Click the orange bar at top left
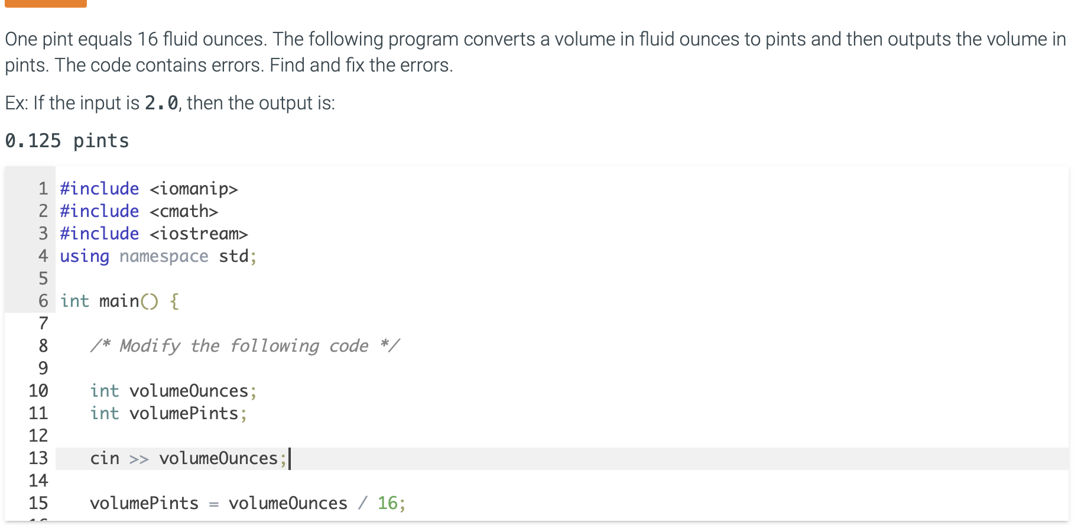 point(46,4)
